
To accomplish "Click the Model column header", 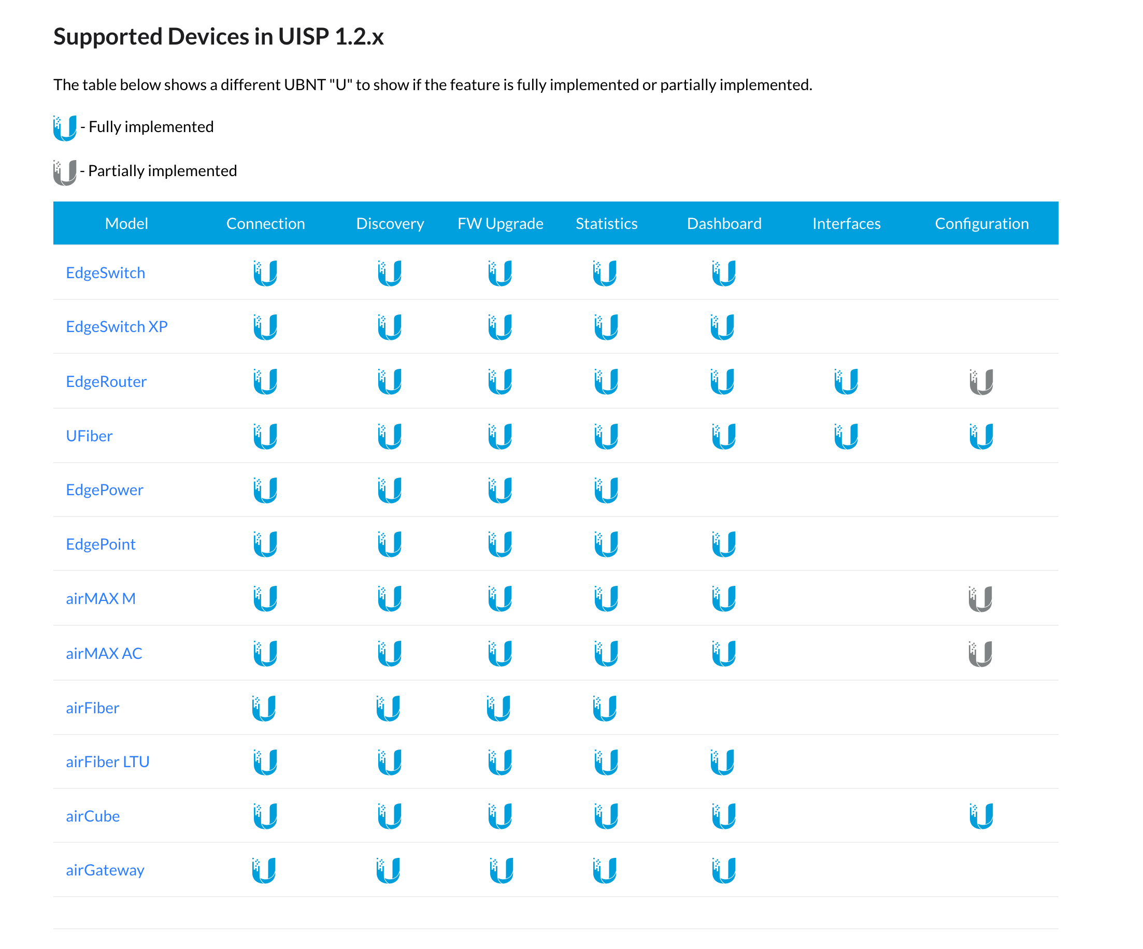I will pos(126,223).
